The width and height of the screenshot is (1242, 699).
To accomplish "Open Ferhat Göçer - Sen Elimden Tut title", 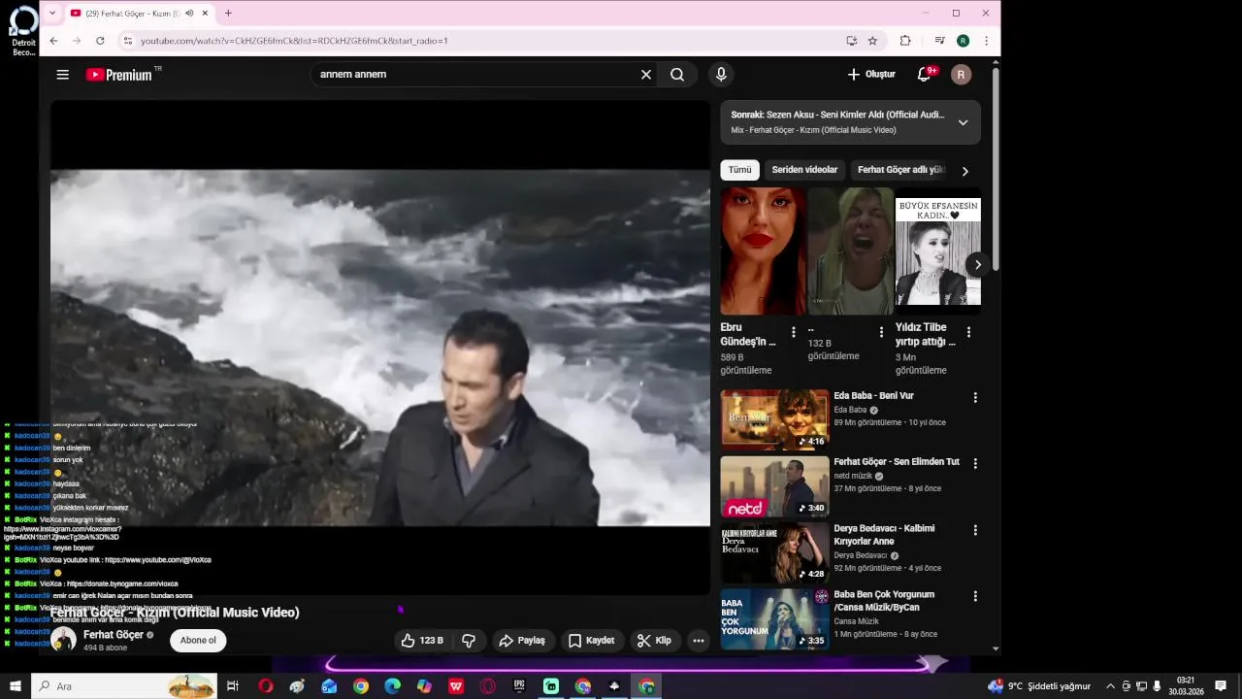I will click(896, 462).
